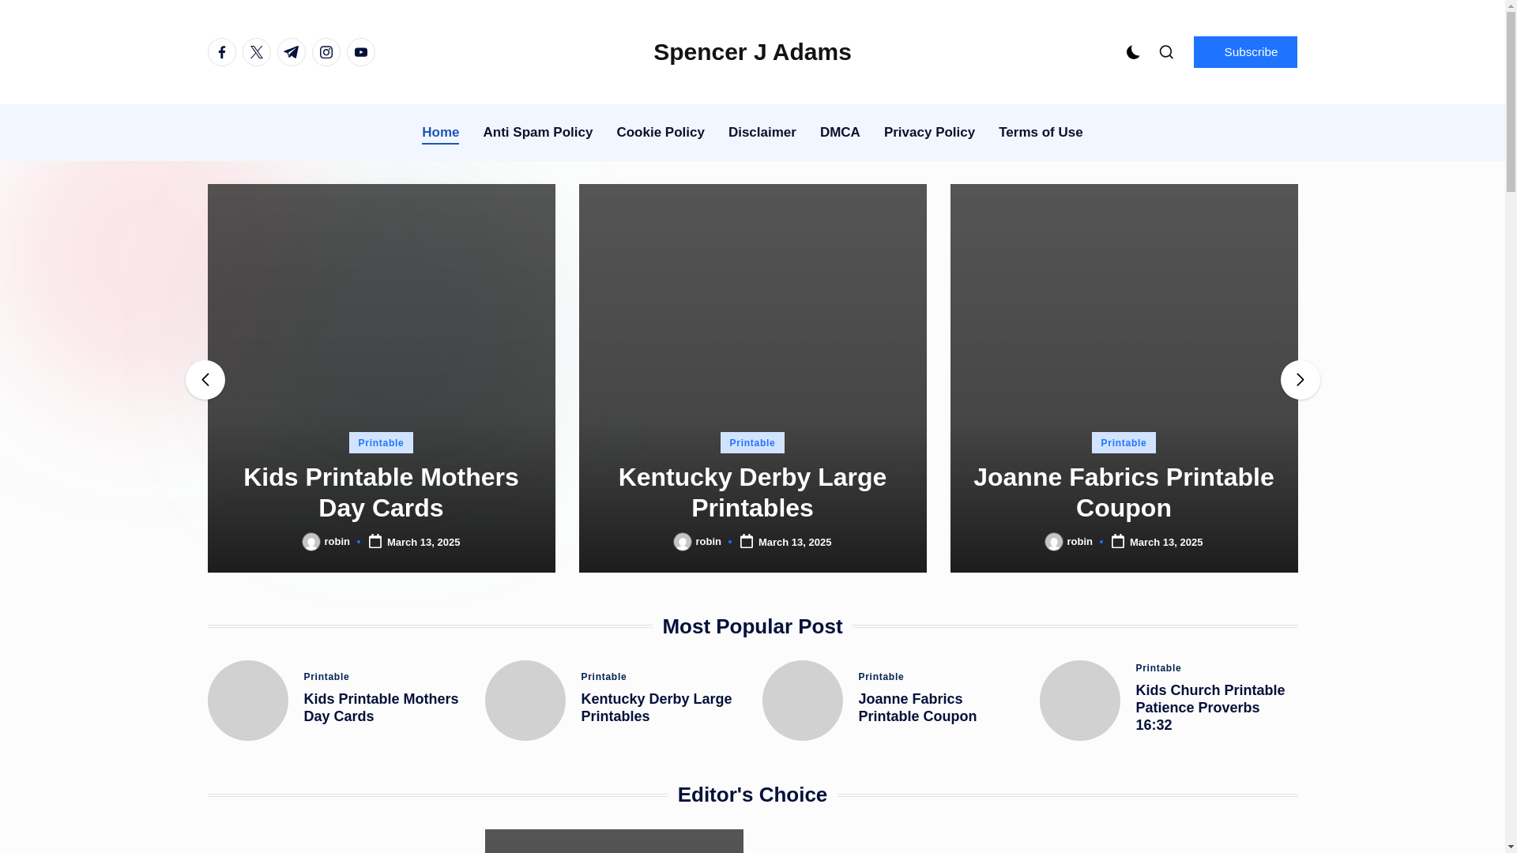Screen dimensions: 1517x853
Task: Click author avatar on Kentucky Derby slide
Action: click(683, 542)
